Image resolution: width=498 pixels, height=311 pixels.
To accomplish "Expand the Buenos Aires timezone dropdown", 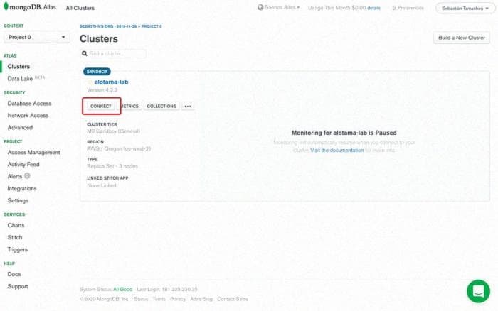I will pyautogui.click(x=282, y=7).
